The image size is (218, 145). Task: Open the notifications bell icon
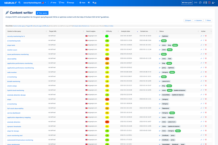click(x=204, y=3)
